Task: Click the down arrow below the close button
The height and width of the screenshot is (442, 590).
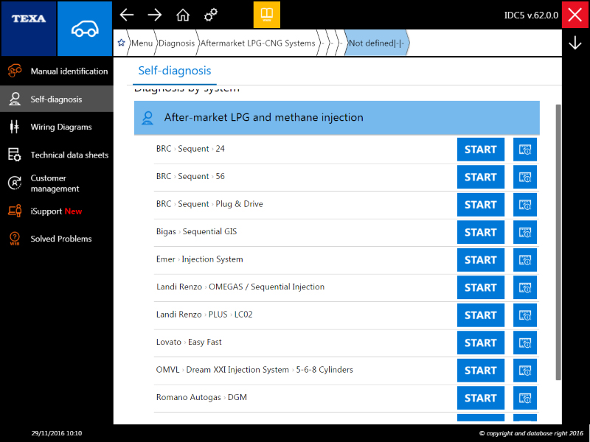Action: [575, 43]
